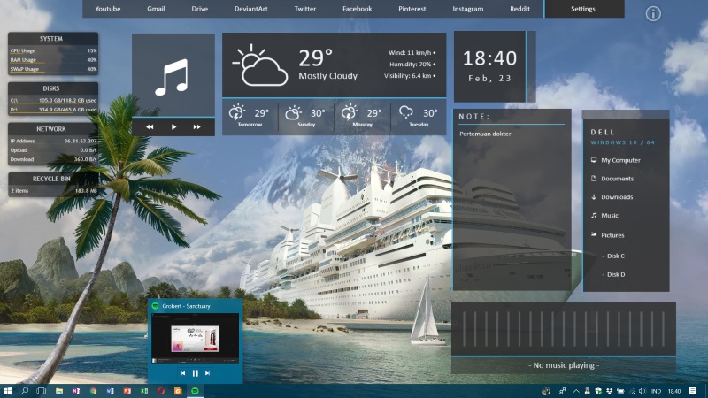Open the Pinterest link
This screenshot has width=708, height=398.
412,9
